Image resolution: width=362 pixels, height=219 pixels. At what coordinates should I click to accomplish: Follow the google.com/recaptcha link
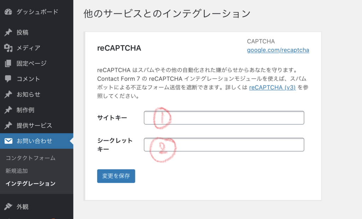click(x=278, y=50)
